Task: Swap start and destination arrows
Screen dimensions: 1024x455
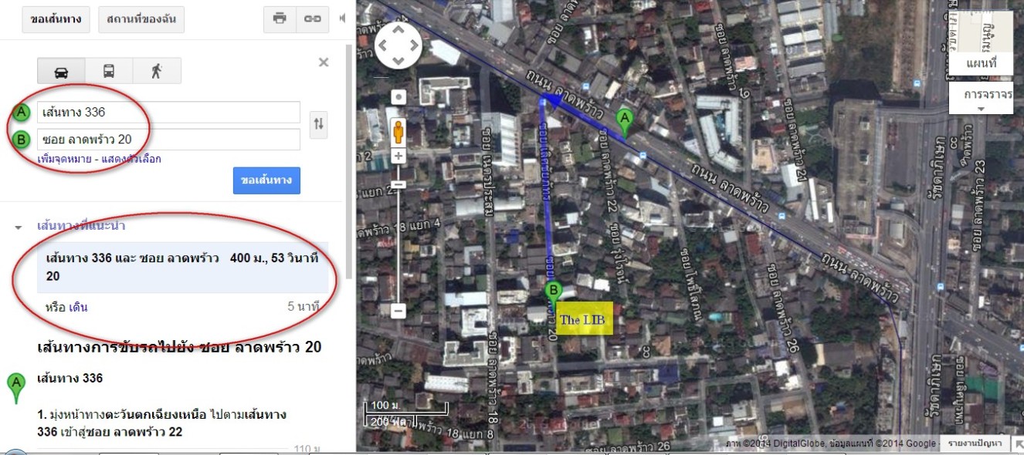Action: point(318,124)
